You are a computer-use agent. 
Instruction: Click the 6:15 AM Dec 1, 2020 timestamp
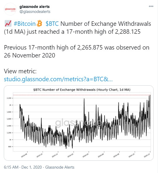tap(23, 167)
